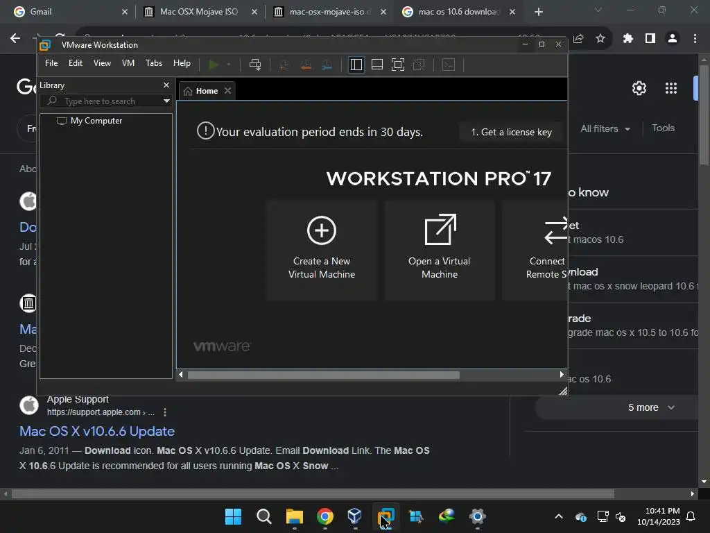710x533 pixels.
Task: Click the Tools button in Google search
Action: click(663, 128)
